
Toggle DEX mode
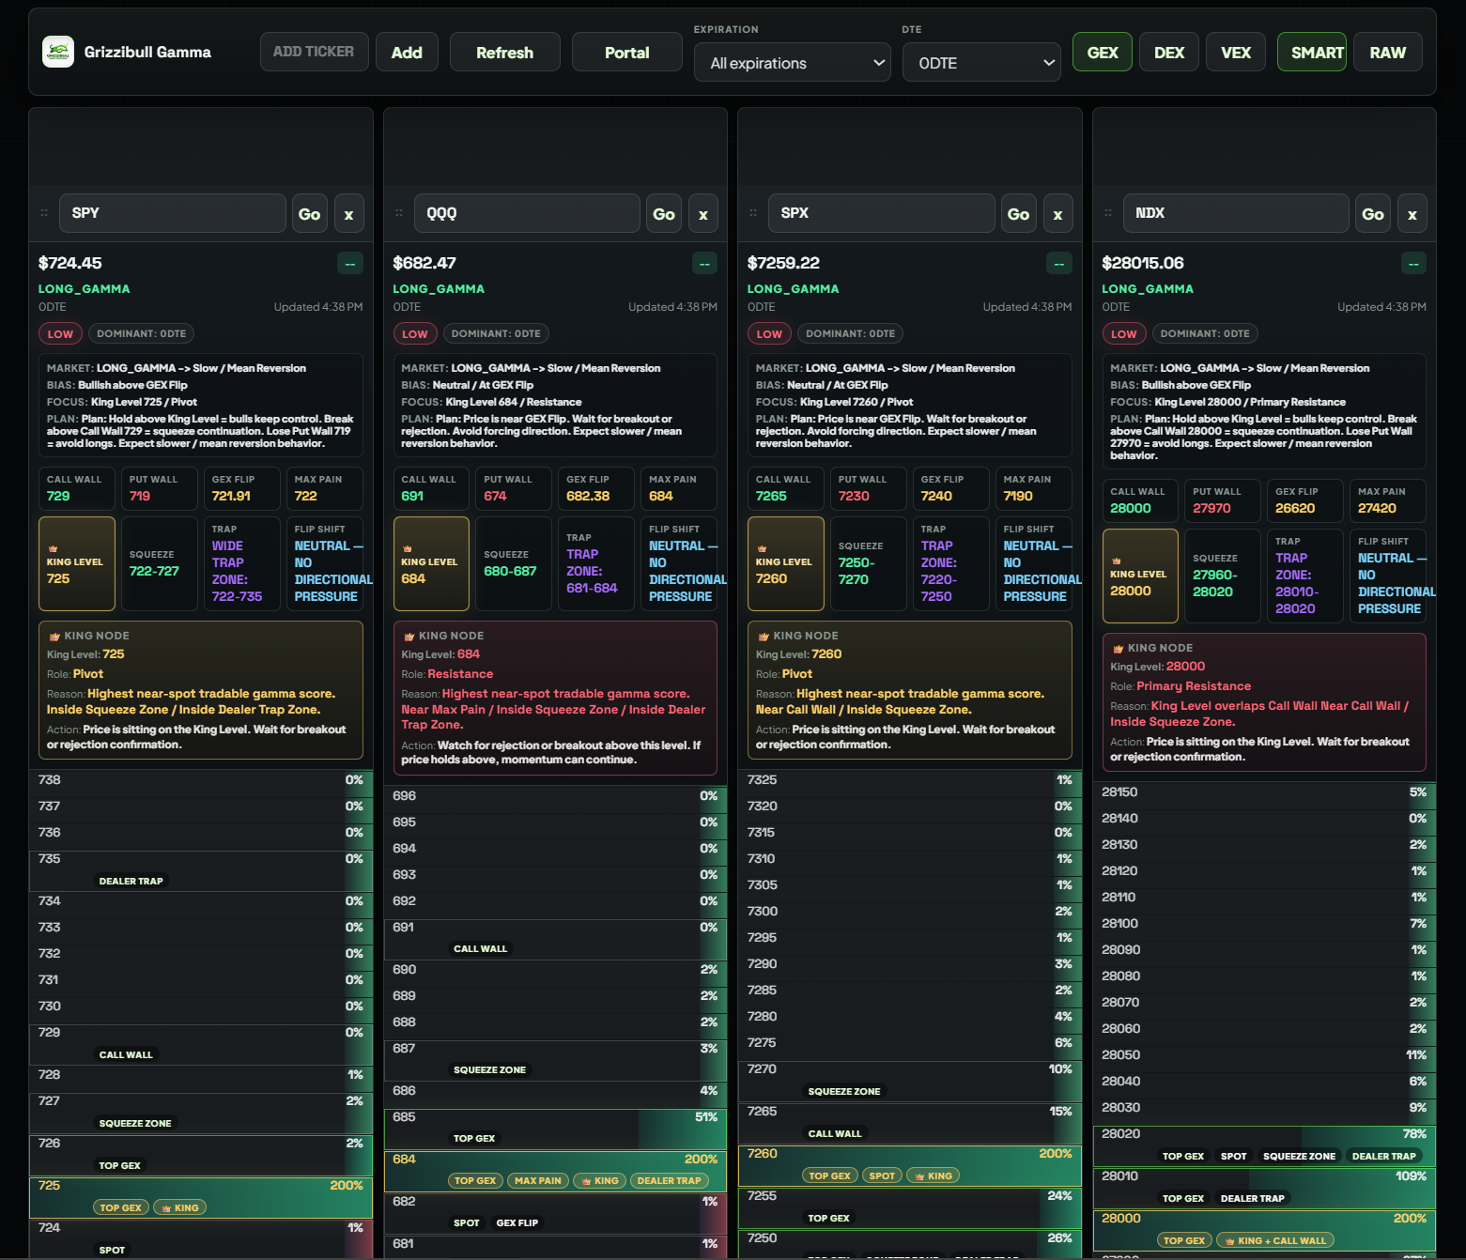[1169, 53]
